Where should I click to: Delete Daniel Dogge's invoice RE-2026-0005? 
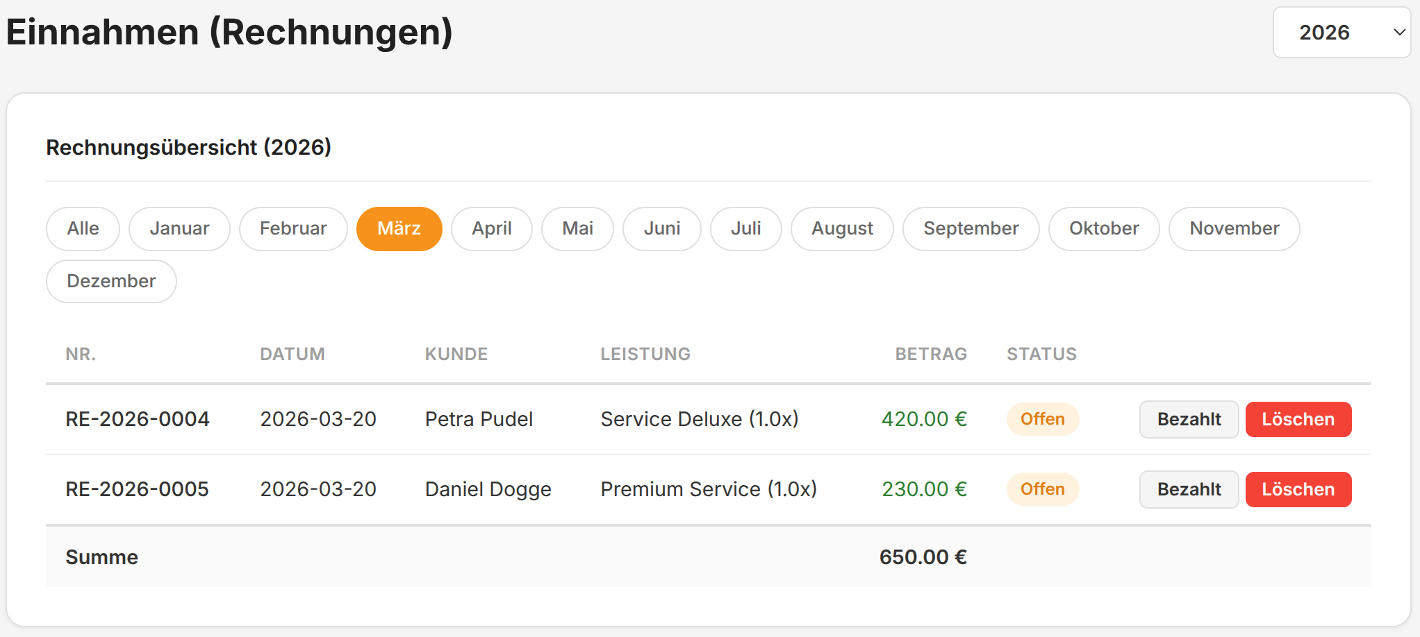(x=1298, y=490)
